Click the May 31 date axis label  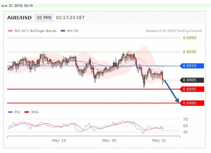[159, 140]
